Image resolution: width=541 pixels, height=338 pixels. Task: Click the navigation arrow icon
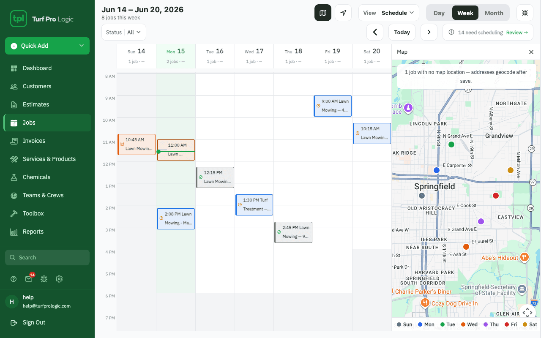(343, 13)
